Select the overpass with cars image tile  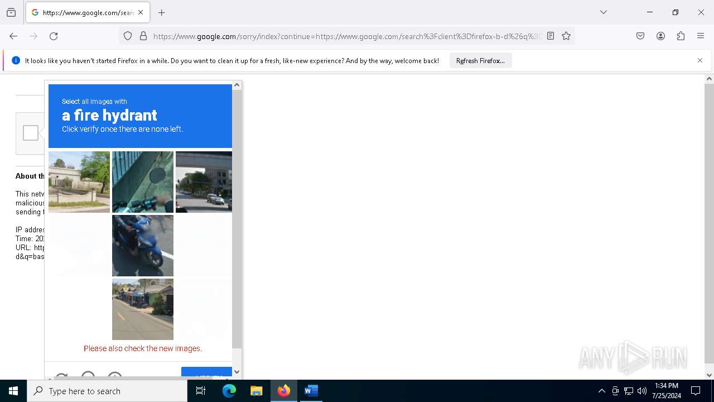(x=204, y=182)
